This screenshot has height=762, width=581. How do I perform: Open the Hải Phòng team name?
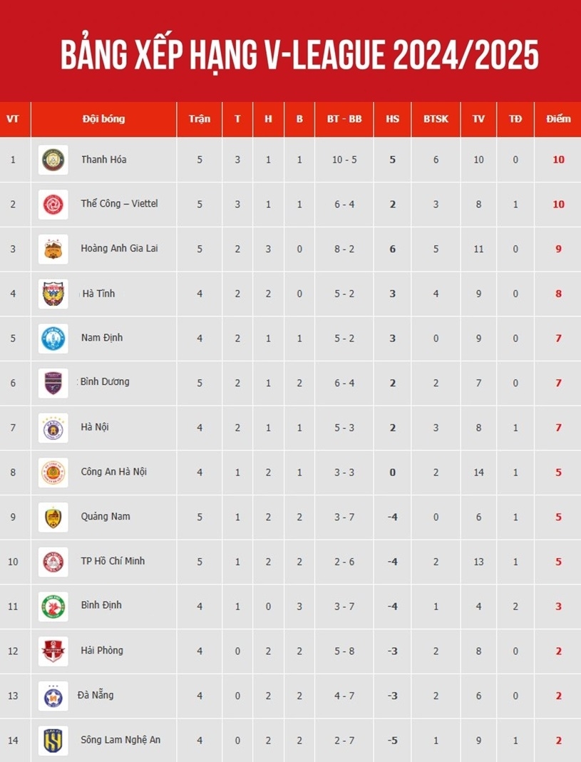point(102,651)
